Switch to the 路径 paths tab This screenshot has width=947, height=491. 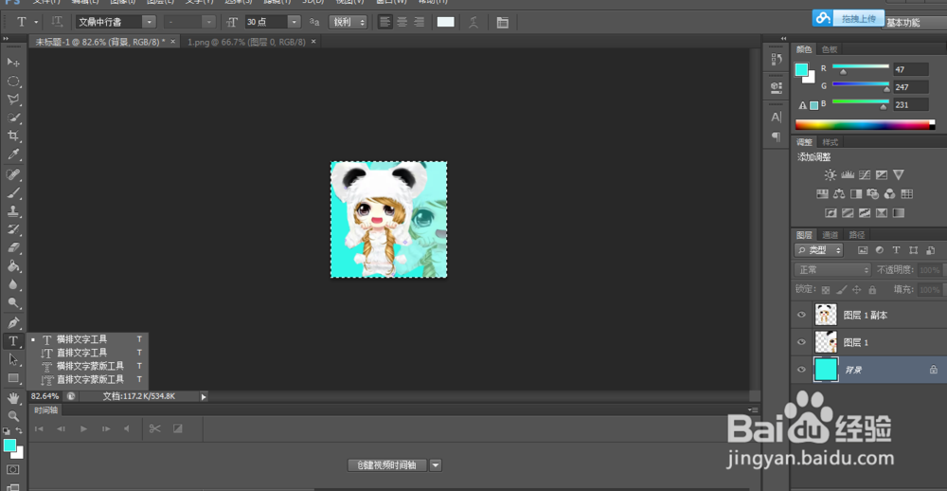[x=856, y=235]
